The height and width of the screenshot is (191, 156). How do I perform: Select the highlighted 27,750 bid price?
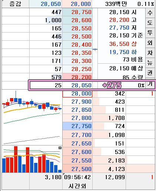pos(77,126)
